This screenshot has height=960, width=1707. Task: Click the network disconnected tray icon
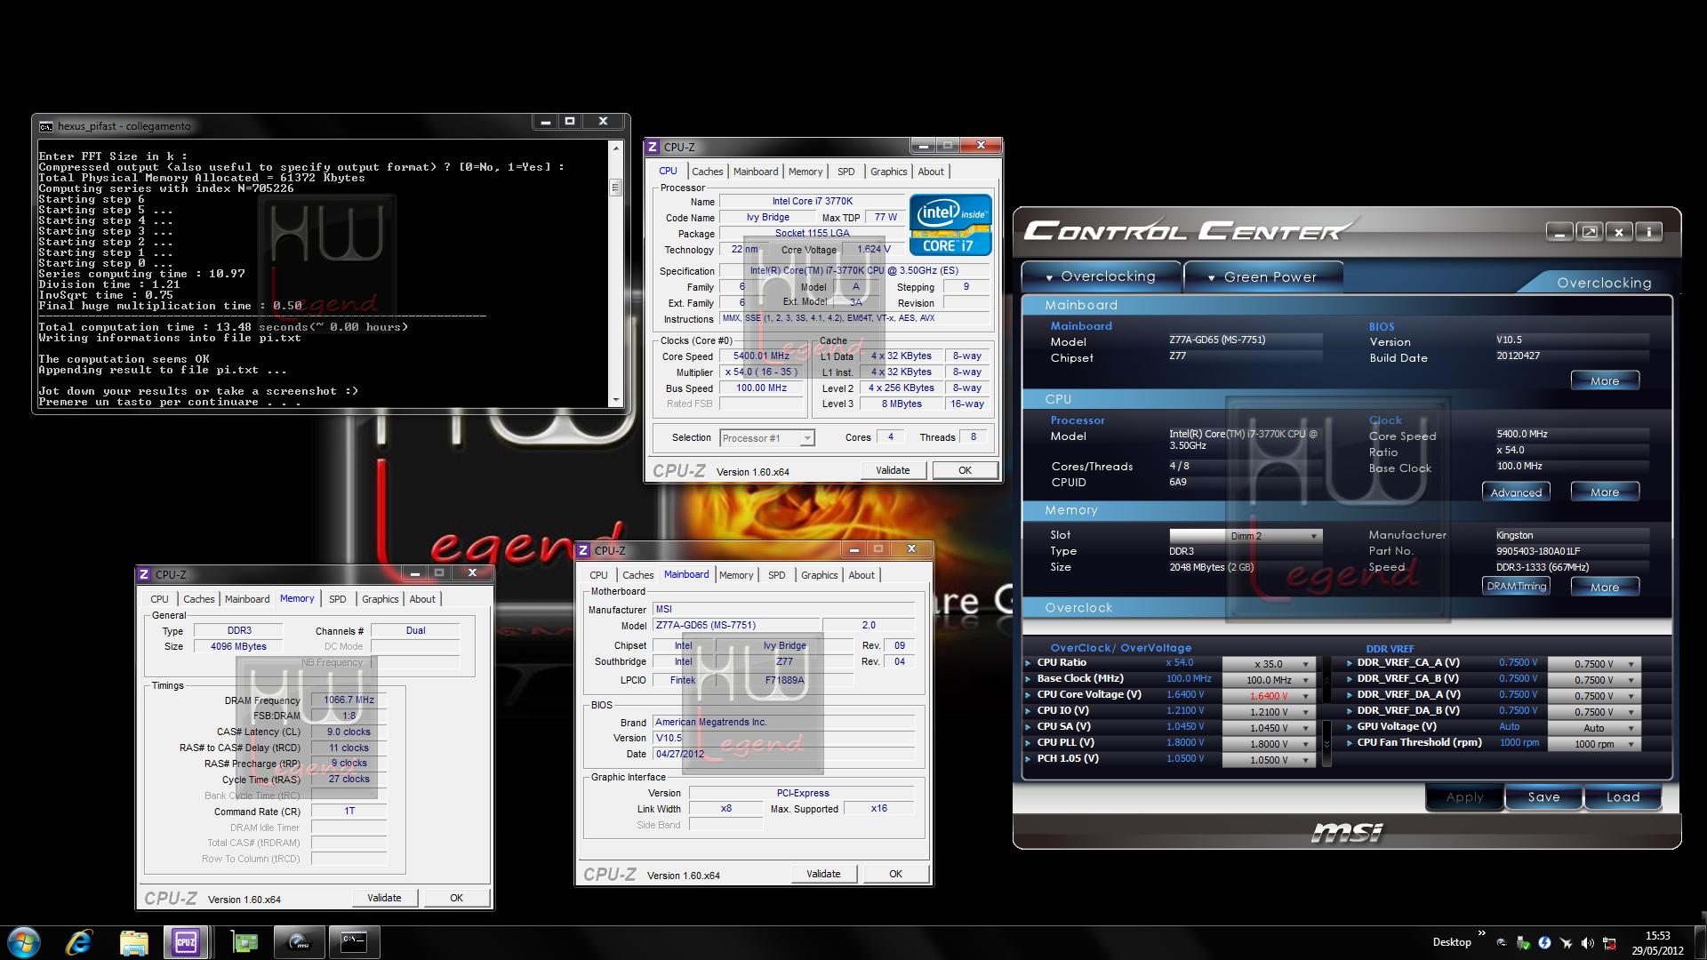pyautogui.click(x=1609, y=943)
